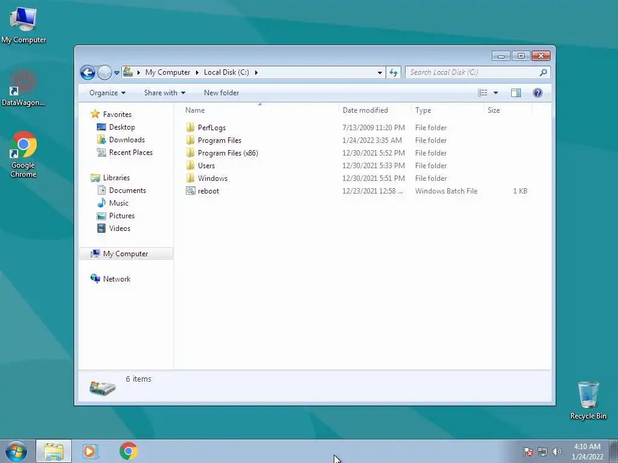Open Downloads in the navigation pane
Image resolution: width=618 pixels, height=463 pixels.
127,140
